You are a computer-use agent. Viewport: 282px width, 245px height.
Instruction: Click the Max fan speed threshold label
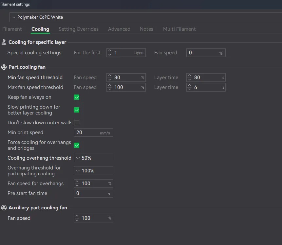(35, 87)
